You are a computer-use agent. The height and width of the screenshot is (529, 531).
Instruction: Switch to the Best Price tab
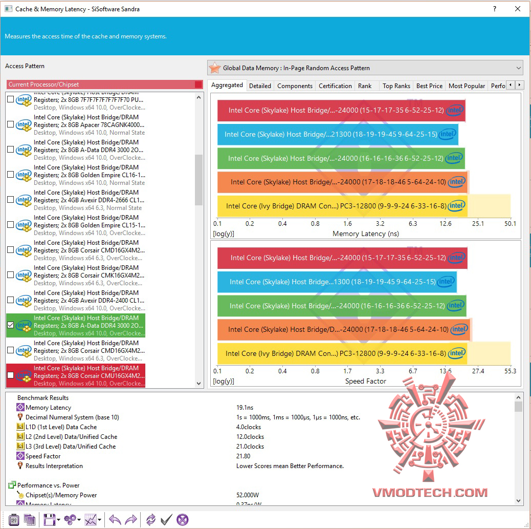click(429, 86)
